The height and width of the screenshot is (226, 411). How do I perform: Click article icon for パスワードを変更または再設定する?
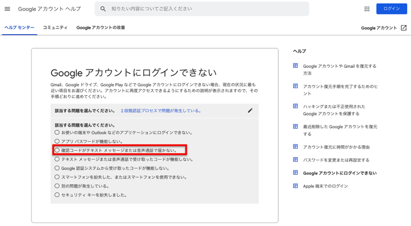pyautogui.click(x=295, y=160)
